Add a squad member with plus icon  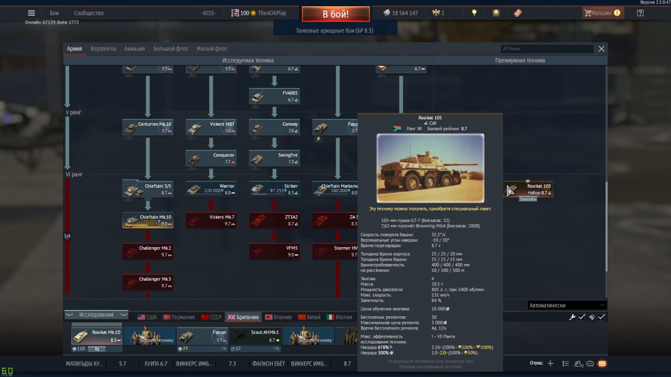550,363
